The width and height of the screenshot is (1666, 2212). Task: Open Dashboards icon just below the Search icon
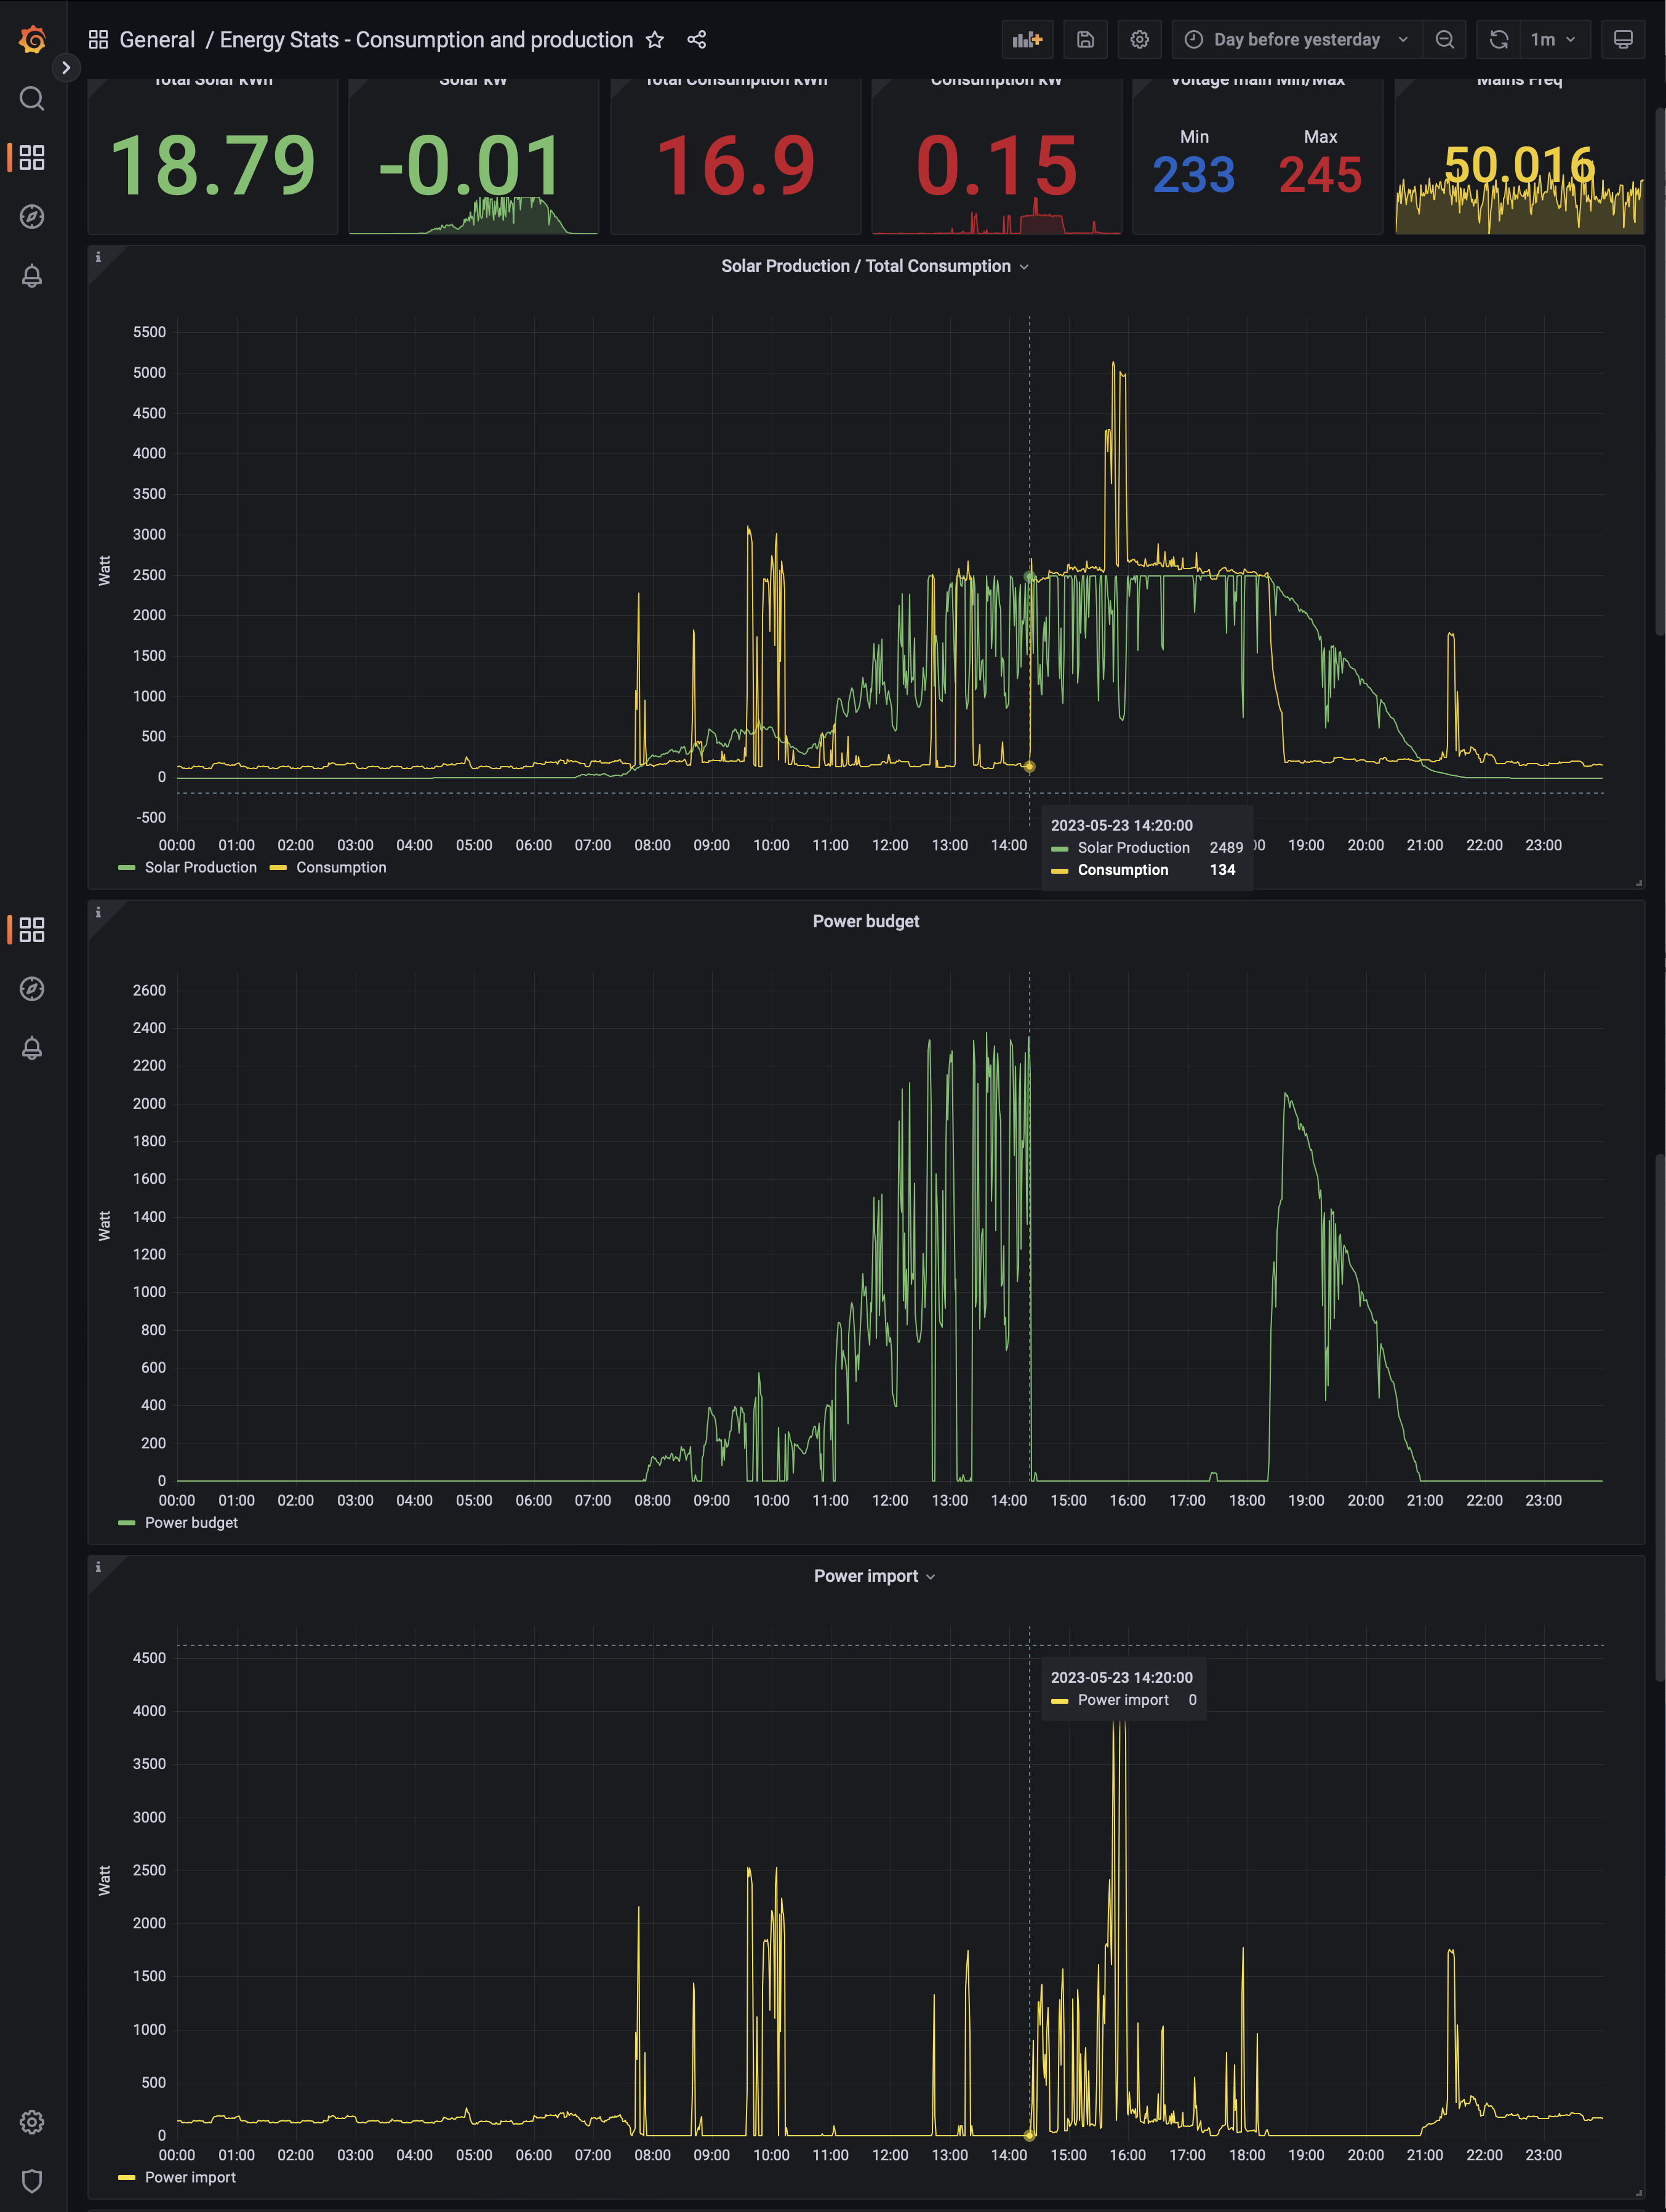[32, 158]
